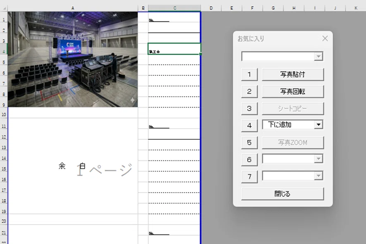Open the dropdown next to button 7
The height and width of the screenshot is (244, 366).
coord(318,176)
